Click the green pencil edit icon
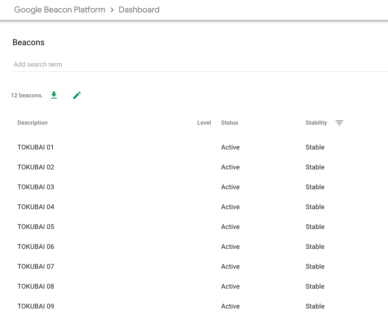388x323 pixels. click(77, 95)
